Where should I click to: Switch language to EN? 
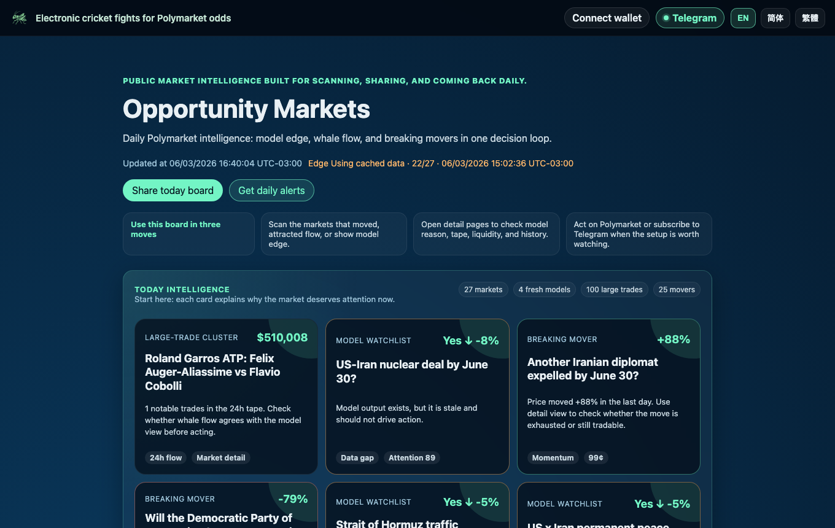coord(743,18)
